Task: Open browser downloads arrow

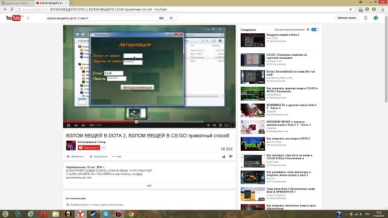Action: pyautogui.click(x=383, y=10)
